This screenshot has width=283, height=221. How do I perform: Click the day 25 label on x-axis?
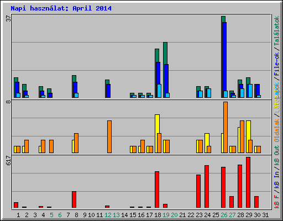[x=216, y=215]
